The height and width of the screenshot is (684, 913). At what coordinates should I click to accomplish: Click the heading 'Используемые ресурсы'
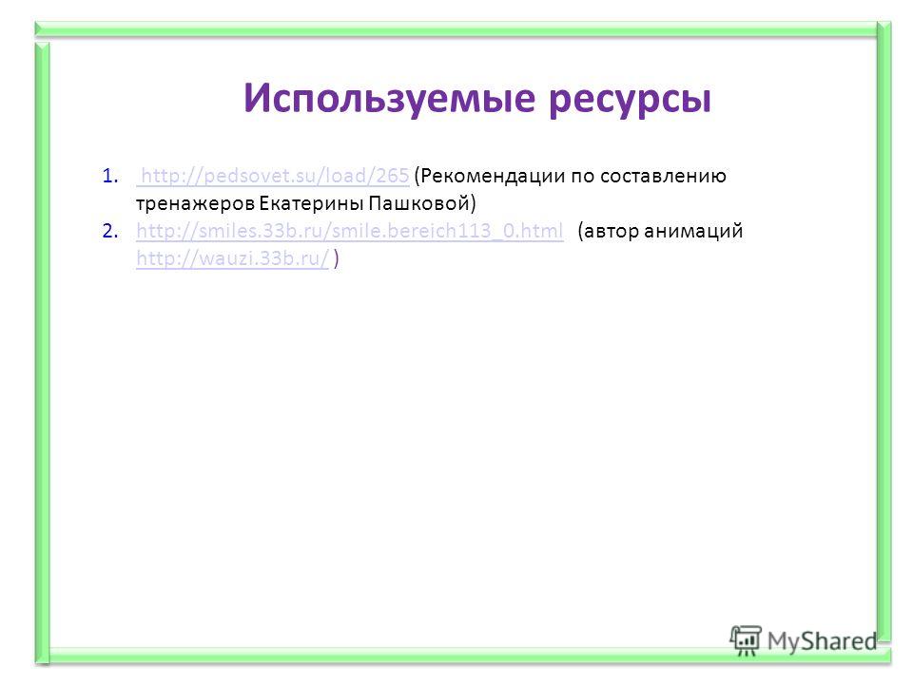(477, 98)
